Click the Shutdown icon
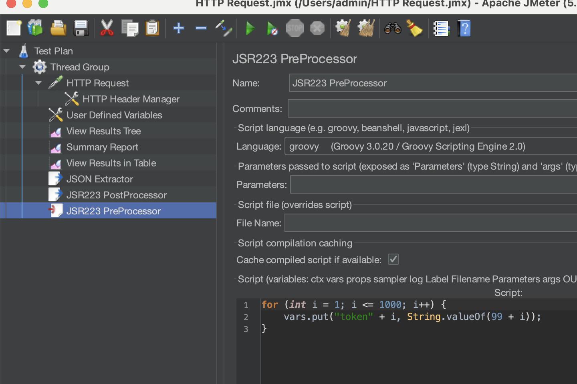Screen dimensions: 577x384 (317, 28)
